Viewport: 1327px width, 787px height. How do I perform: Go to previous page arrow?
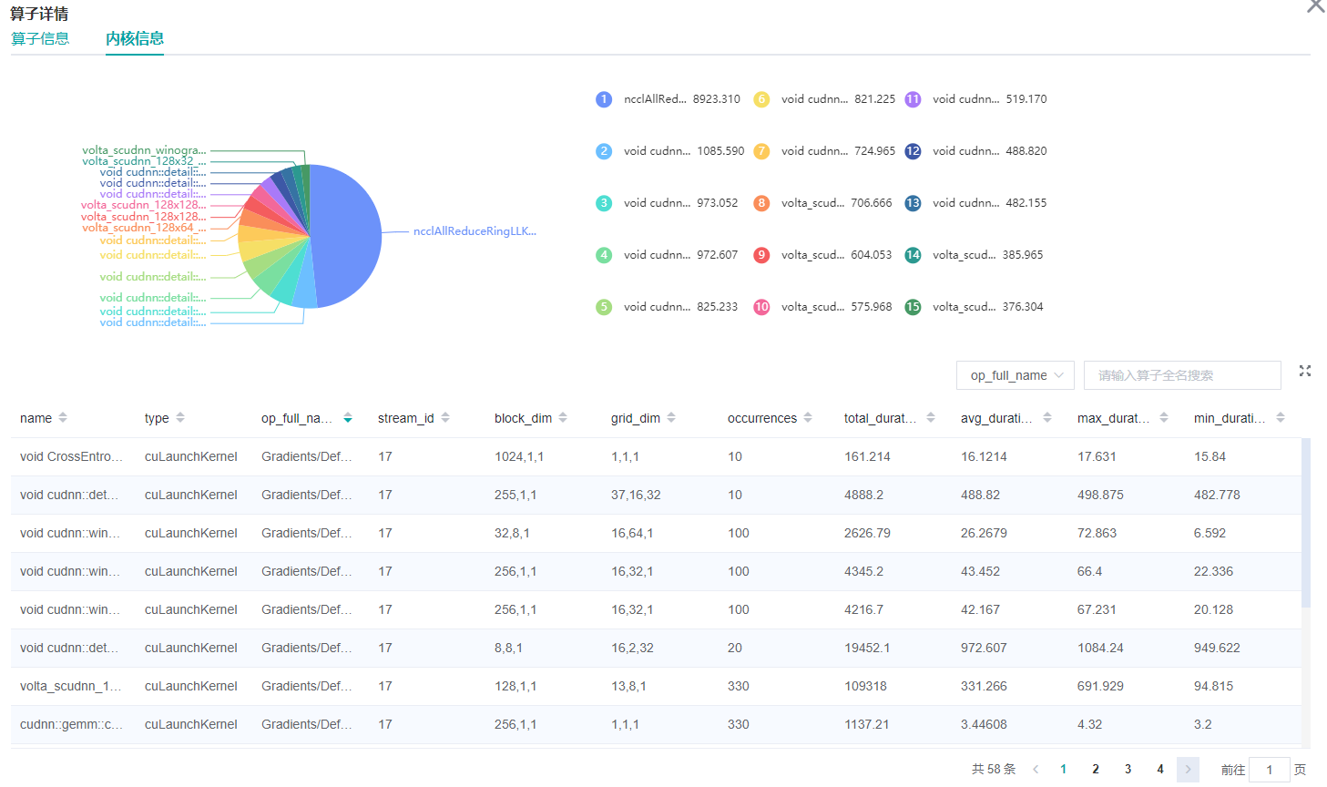(1036, 770)
